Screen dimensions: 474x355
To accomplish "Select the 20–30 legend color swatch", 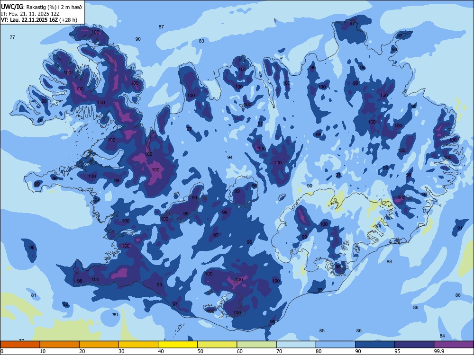I will [x=99, y=345].
